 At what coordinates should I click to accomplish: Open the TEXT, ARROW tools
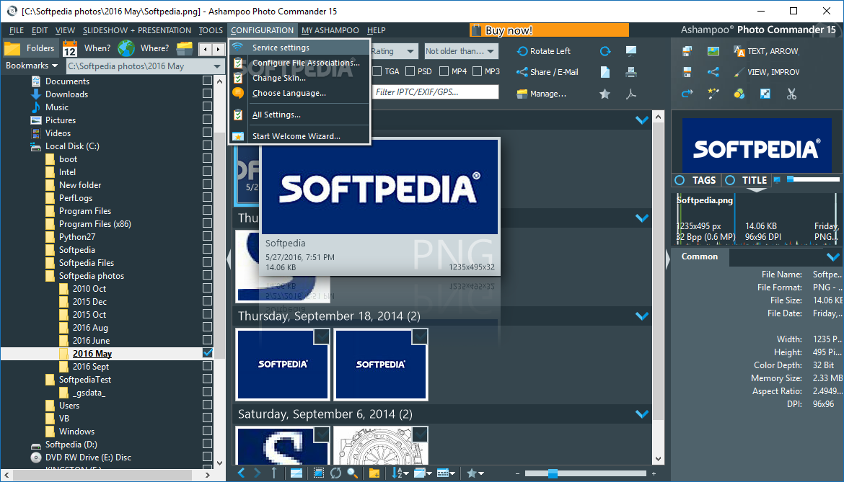(x=767, y=51)
